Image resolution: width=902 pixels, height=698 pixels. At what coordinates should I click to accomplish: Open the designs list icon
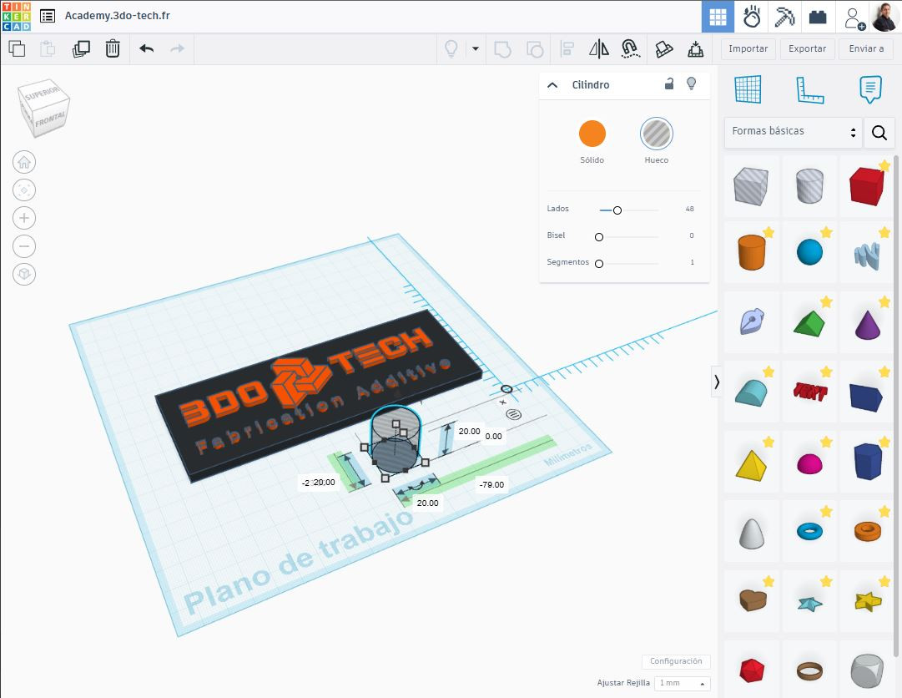pos(48,16)
